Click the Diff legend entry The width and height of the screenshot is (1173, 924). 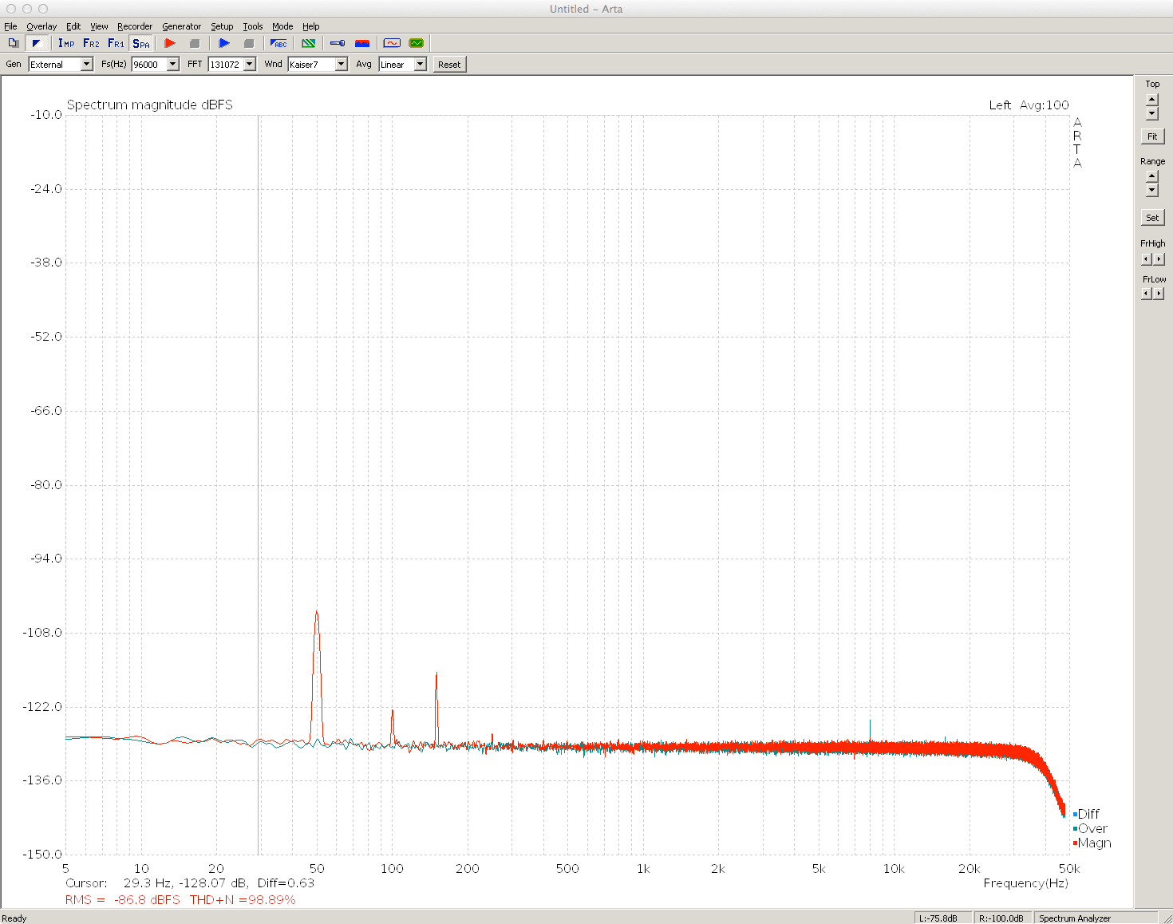[x=1087, y=814]
